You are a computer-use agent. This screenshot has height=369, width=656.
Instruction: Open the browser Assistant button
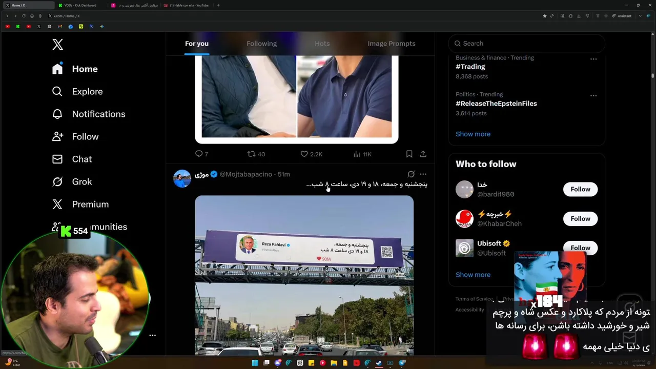(x=622, y=16)
